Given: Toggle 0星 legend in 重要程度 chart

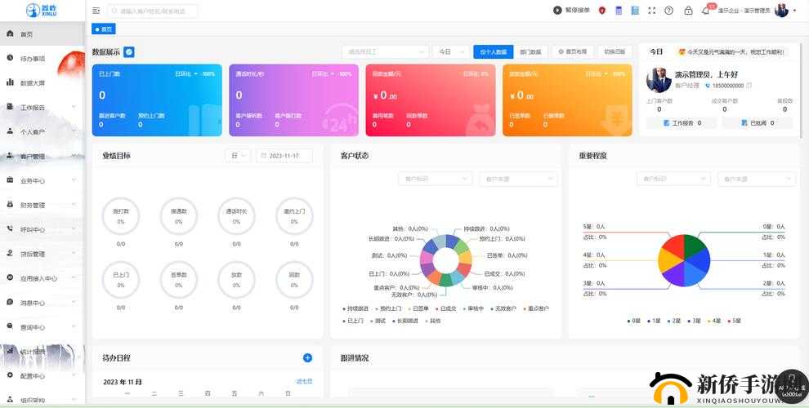Looking at the screenshot, I should [634, 321].
